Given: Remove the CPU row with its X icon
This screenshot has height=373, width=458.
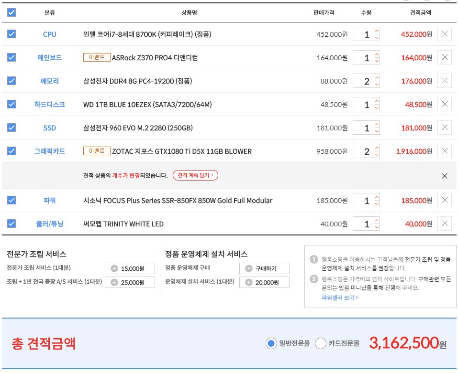Looking at the screenshot, I should pyautogui.click(x=445, y=34).
